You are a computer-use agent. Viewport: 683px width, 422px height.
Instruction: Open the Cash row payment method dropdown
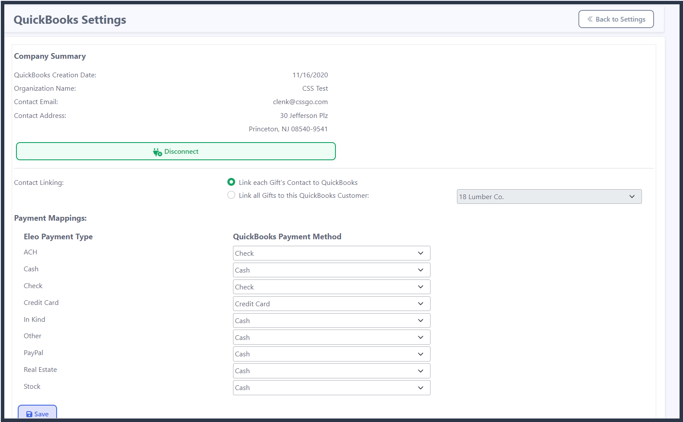click(332, 270)
